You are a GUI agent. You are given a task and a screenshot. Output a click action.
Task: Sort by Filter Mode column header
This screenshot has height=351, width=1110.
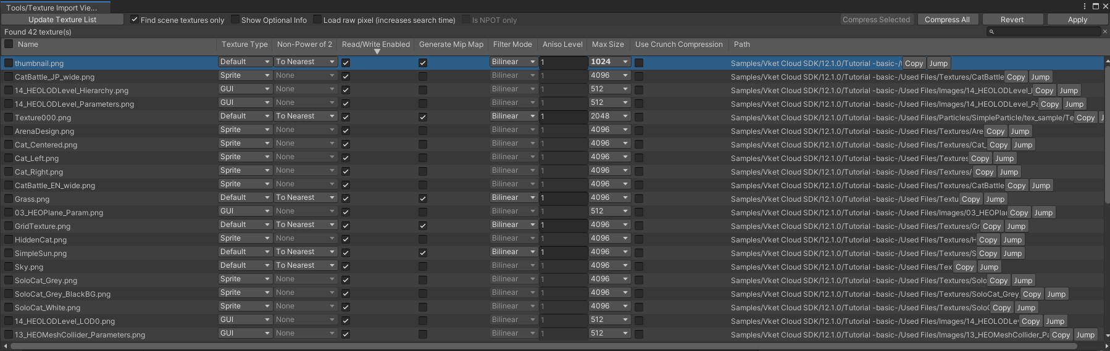point(512,44)
